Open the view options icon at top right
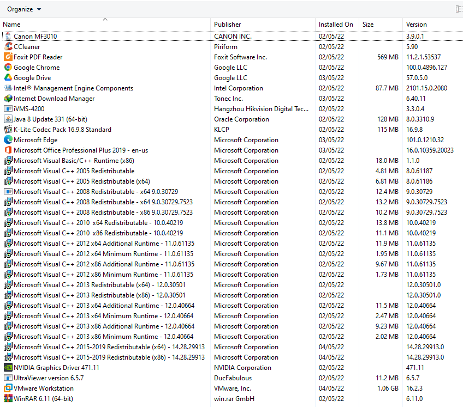Viewport: 463px width, 407px height. 459,9
